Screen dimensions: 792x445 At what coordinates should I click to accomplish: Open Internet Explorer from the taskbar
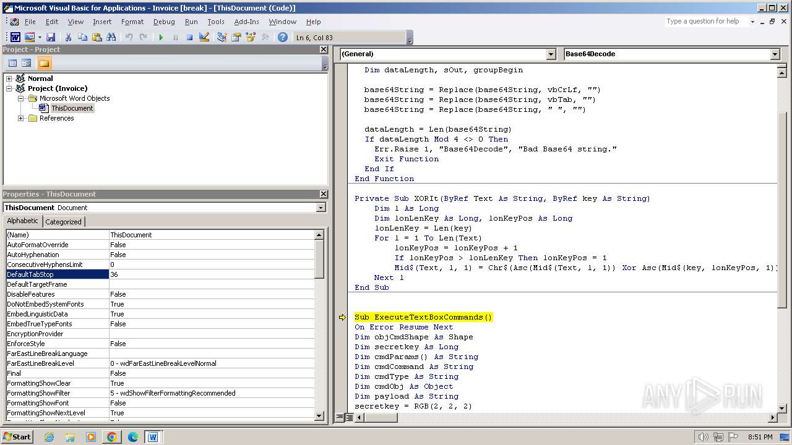[x=49, y=437]
